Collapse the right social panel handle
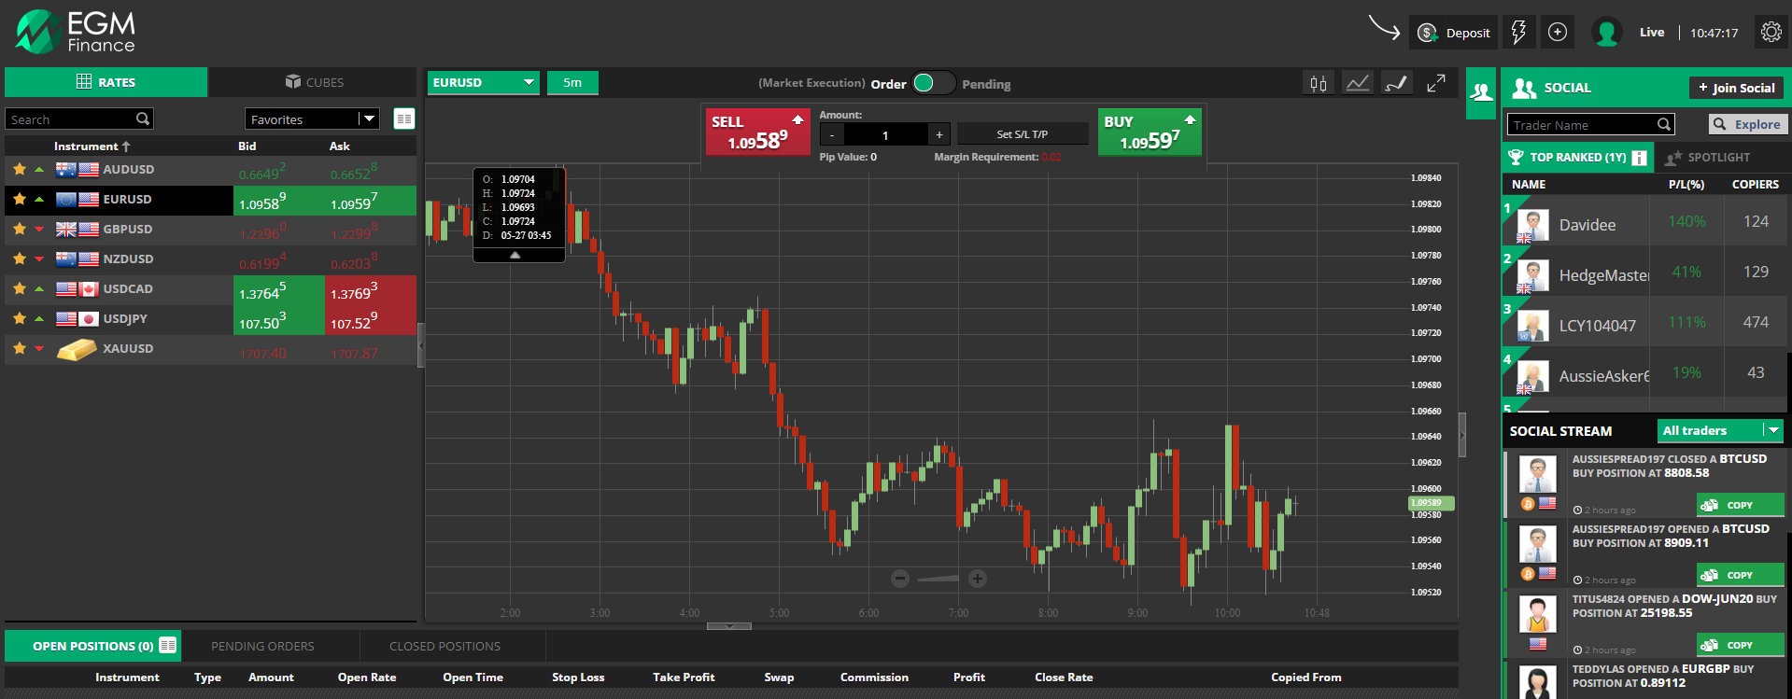Image resolution: width=1792 pixels, height=699 pixels. 1462,435
